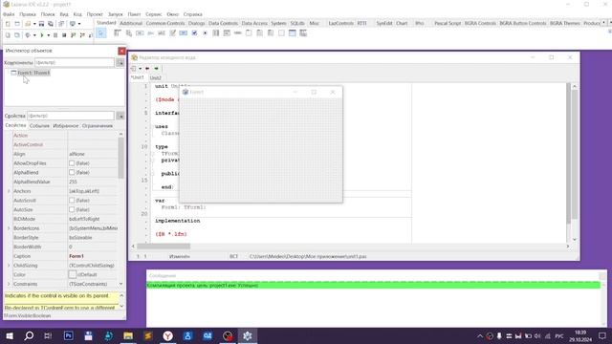Image resolution: width=612 pixels, height=344 pixels.
Task: Expand the Open file recent dropdown arrow
Action: click(x=34, y=24)
